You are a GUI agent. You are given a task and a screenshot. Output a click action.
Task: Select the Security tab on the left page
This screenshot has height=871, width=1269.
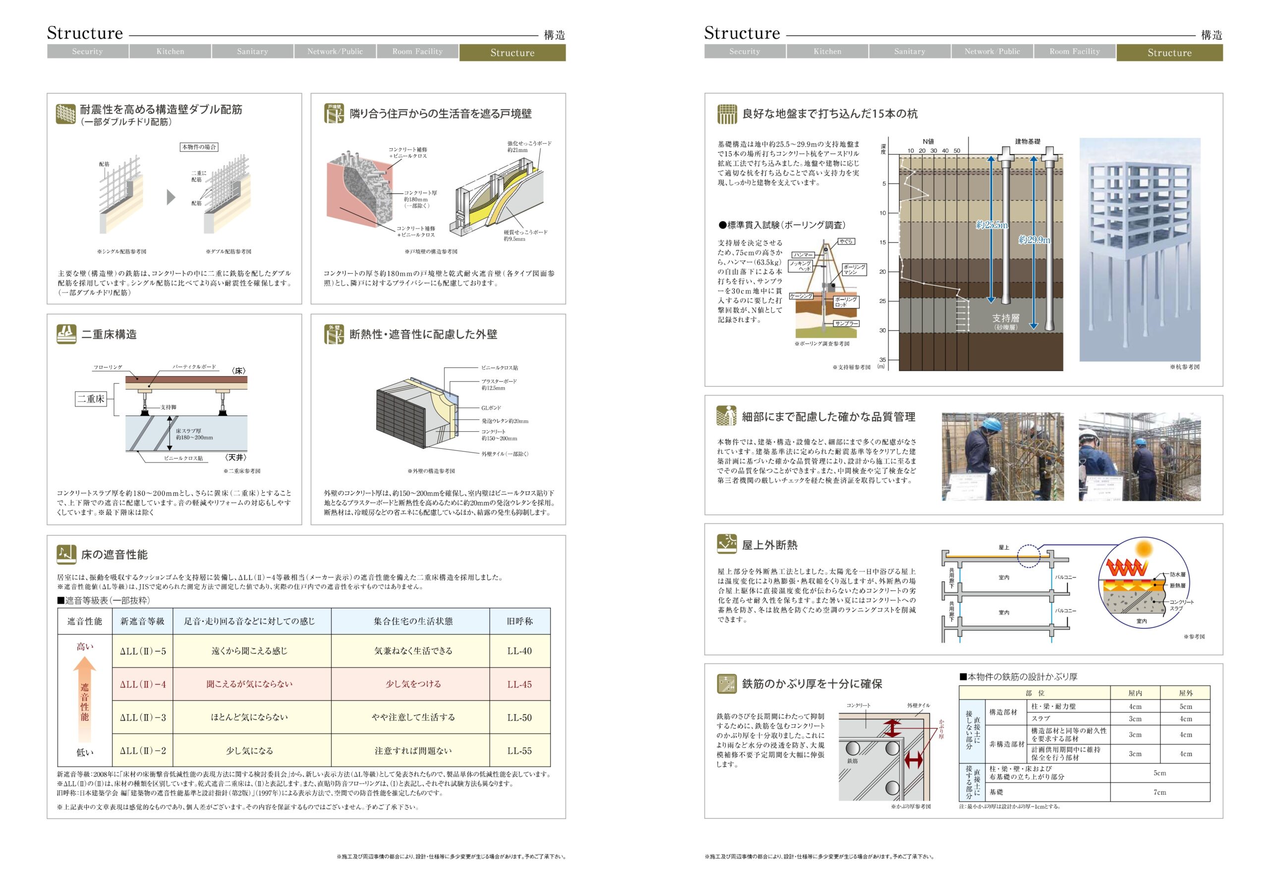[x=87, y=52]
